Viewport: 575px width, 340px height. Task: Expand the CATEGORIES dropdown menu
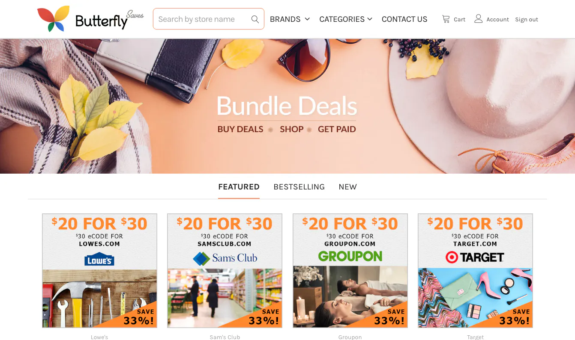tap(346, 19)
